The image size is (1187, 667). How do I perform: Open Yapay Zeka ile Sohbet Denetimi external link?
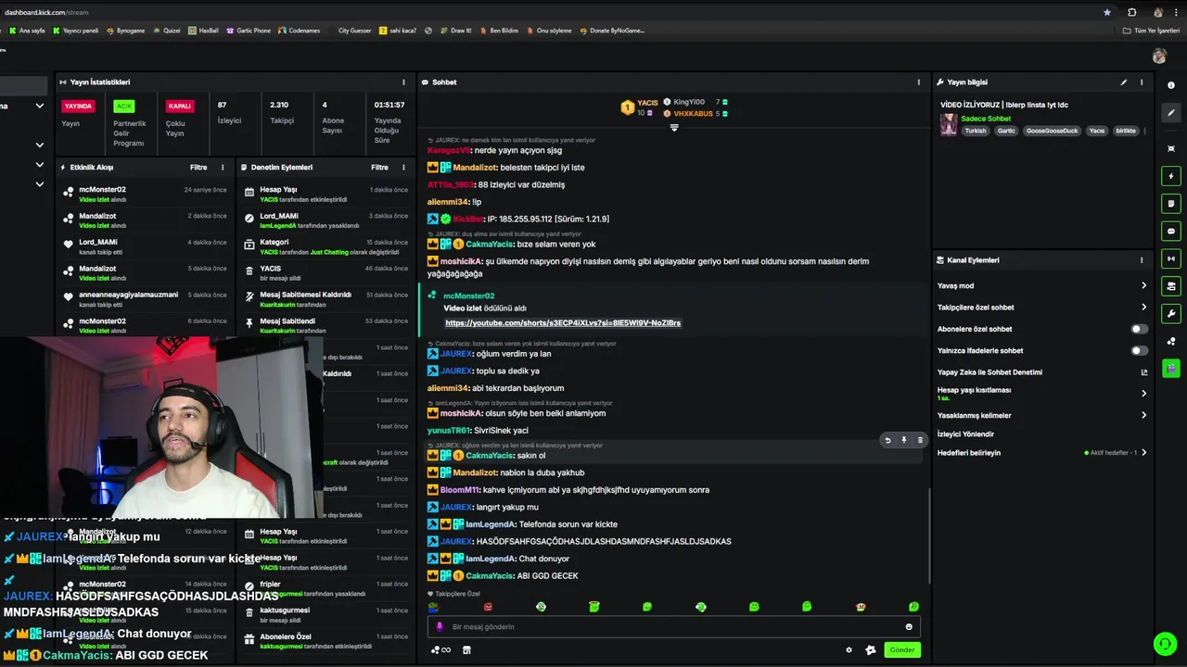point(1143,372)
